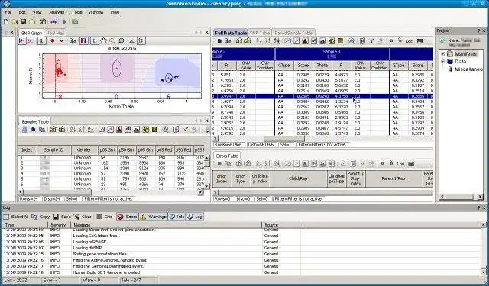This screenshot has height=286, width=489.
Task: Select the pan hand tool in SNP Graph
Action: pyautogui.click(x=104, y=40)
